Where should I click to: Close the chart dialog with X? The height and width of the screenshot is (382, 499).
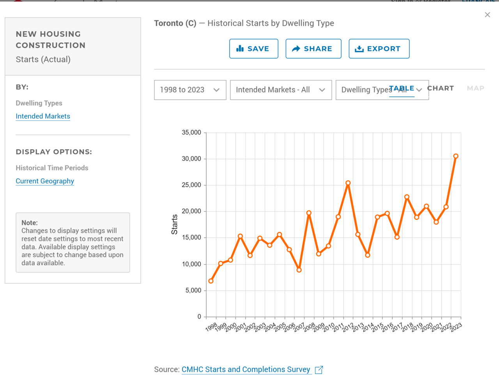click(x=487, y=15)
